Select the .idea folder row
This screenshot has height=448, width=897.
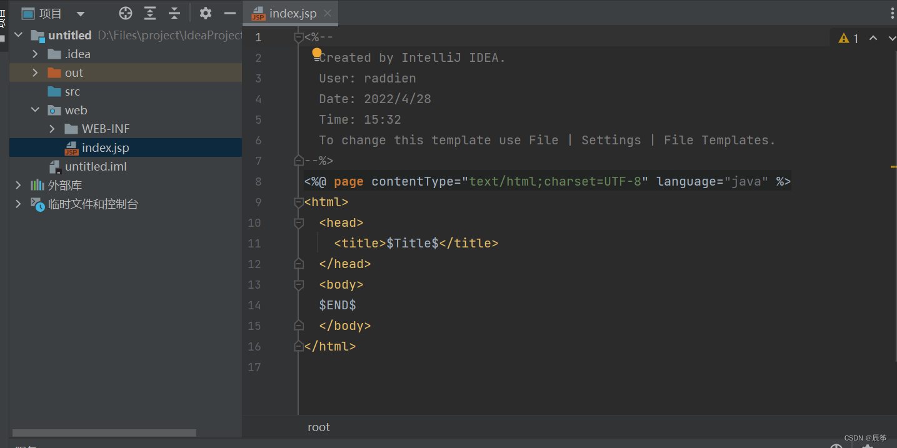[x=126, y=54]
